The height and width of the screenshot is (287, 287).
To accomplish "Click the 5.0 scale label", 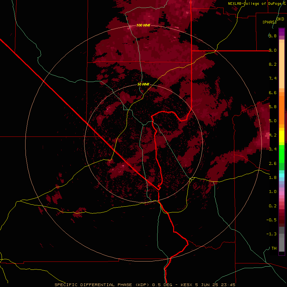I will tap(273, 121).
